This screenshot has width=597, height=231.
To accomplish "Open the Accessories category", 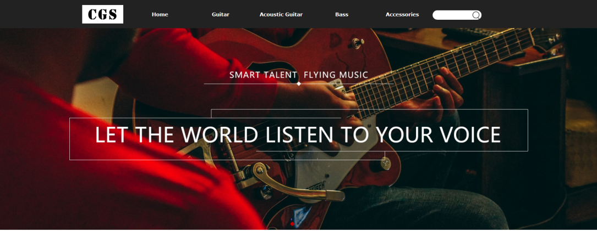I will 402,14.
